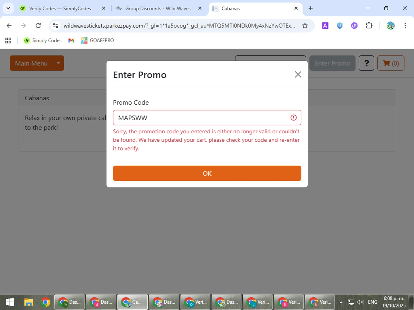Open the GOAFFPRO bookmark
Screen dimensions: 414x310
[97, 41]
